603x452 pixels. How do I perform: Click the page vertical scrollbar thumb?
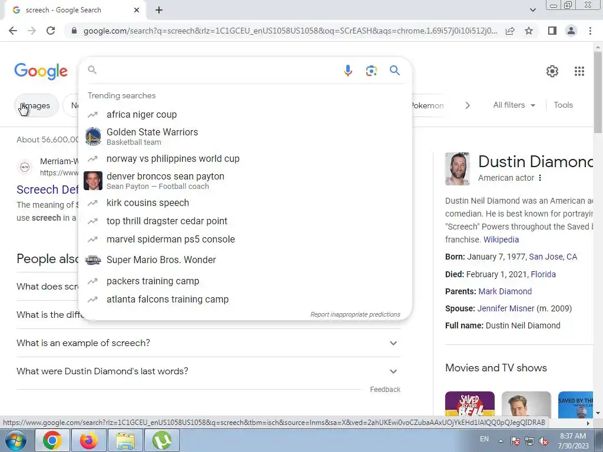point(598,92)
